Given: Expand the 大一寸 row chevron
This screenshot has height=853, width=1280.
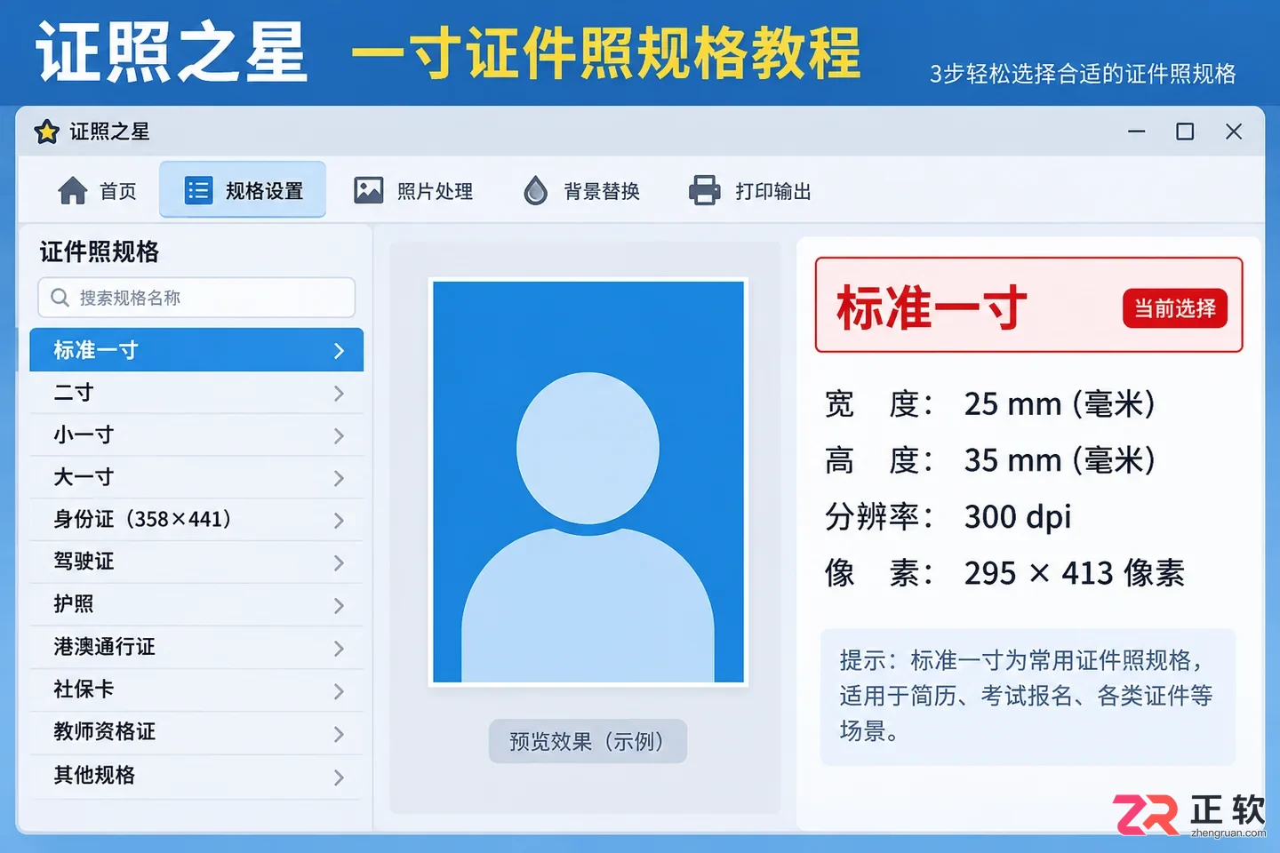Looking at the screenshot, I should 339,479.
